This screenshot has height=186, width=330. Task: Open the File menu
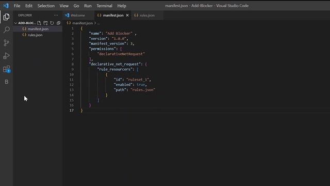(x=17, y=6)
